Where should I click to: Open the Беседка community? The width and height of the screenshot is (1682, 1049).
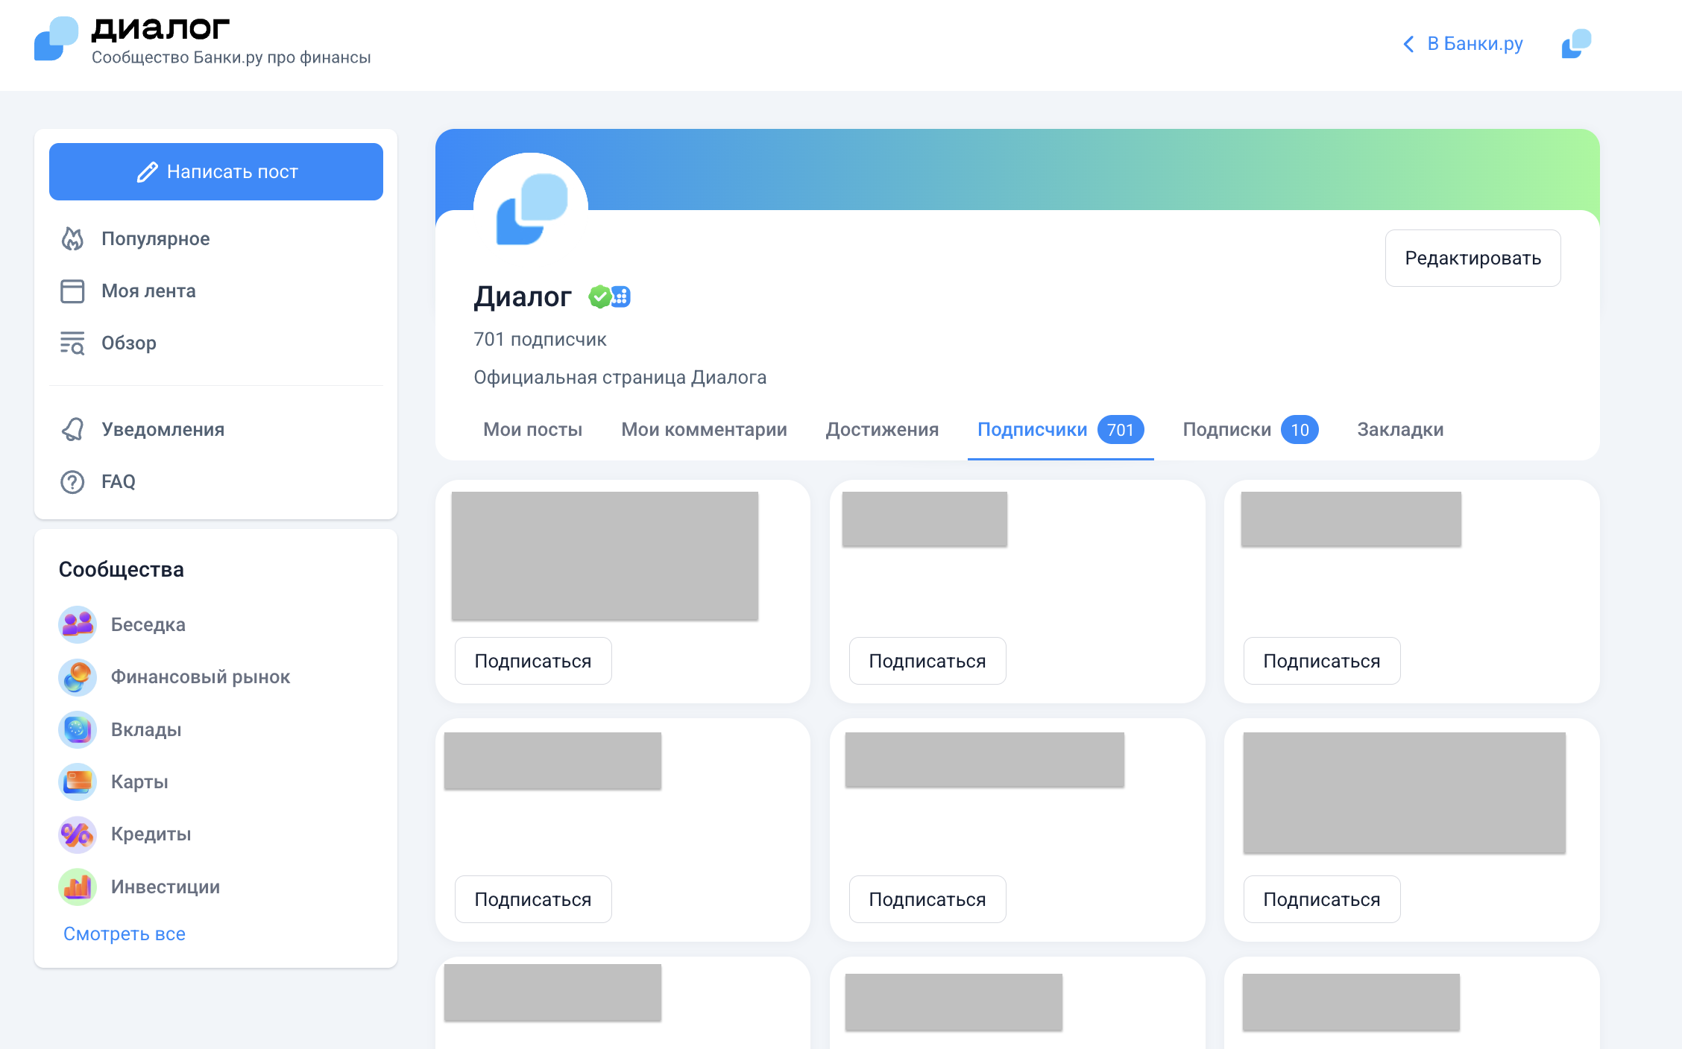pos(148,625)
